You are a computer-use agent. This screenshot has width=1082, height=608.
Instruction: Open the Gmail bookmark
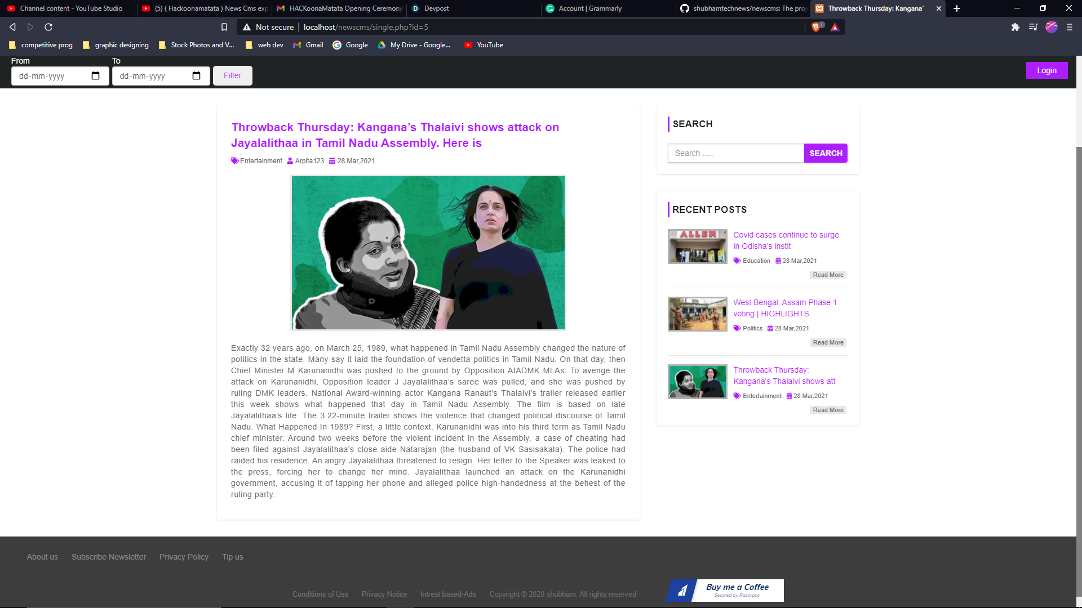pyautogui.click(x=308, y=45)
